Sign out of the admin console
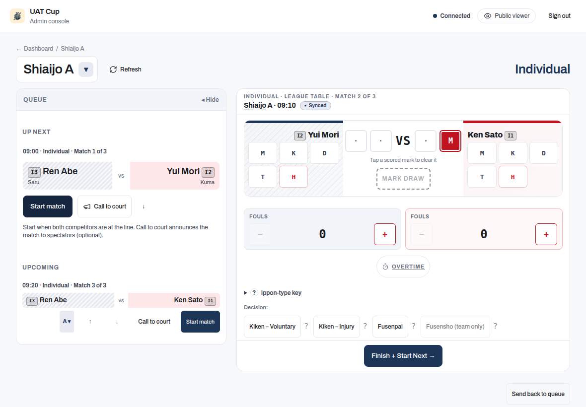586x407 pixels. coord(559,16)
